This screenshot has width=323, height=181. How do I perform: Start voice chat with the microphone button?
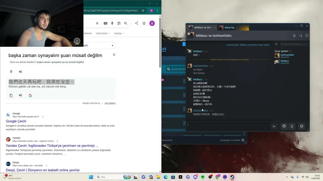click(x=302, y=126)
